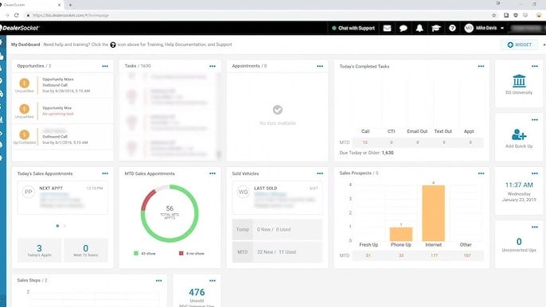This screenshot has width=546, height=307.
Task: Open Today's Sales Appointments widget menu
Action: point(105,173)
